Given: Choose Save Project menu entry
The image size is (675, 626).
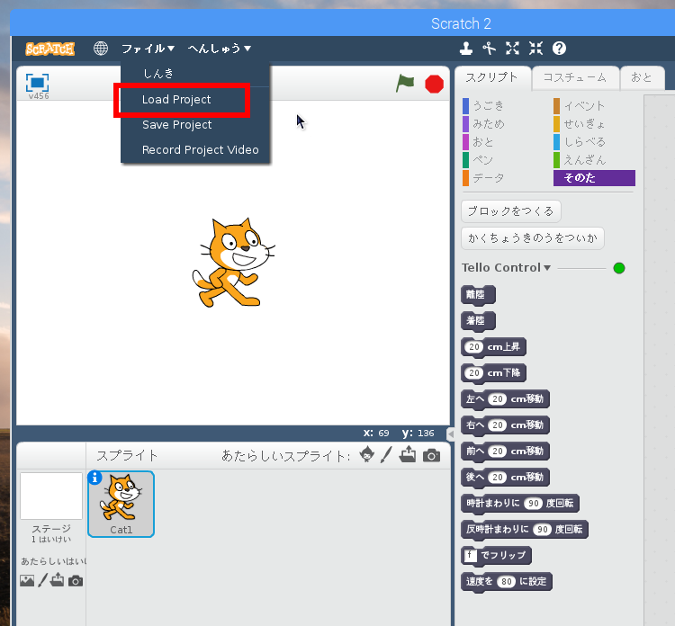Looking at the screenshot, I should coord(195,125).
